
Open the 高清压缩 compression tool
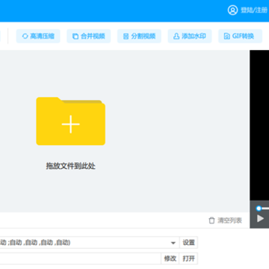(x=38, y=36)
